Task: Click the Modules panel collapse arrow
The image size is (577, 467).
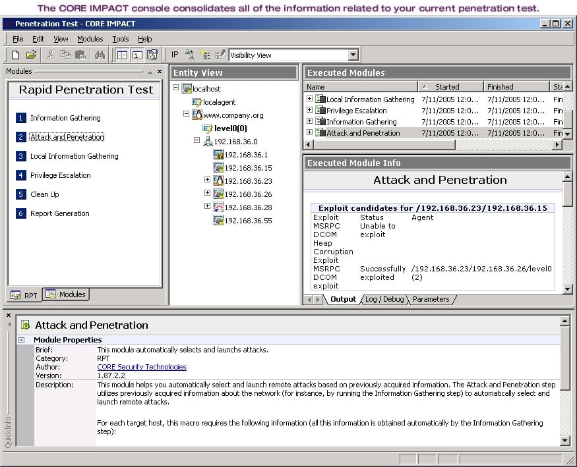Action: [x=150, y=72]
